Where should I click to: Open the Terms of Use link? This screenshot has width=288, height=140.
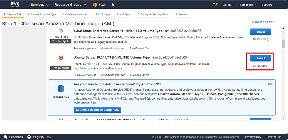(274, 137)
